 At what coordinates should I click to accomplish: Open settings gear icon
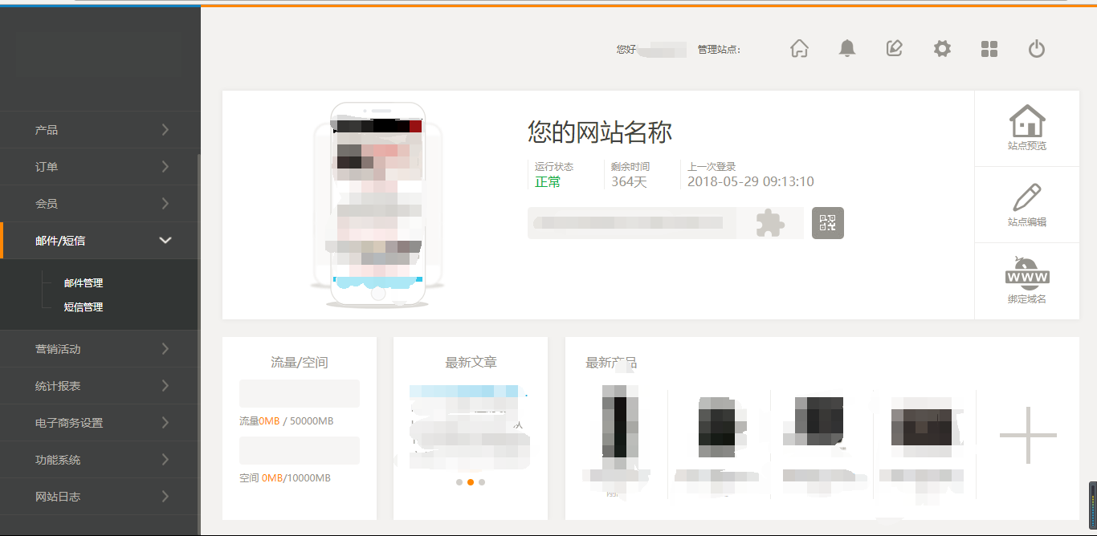coord(942,49)
